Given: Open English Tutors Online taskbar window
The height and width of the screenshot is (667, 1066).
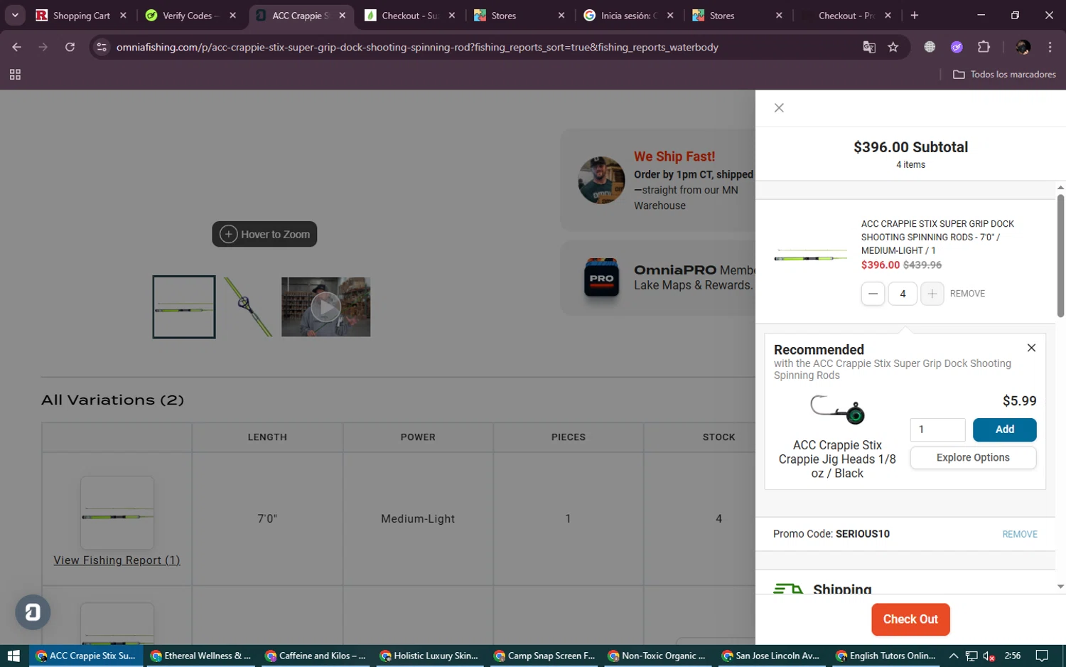Looking at the screenshot, I should tap(885, 656).
